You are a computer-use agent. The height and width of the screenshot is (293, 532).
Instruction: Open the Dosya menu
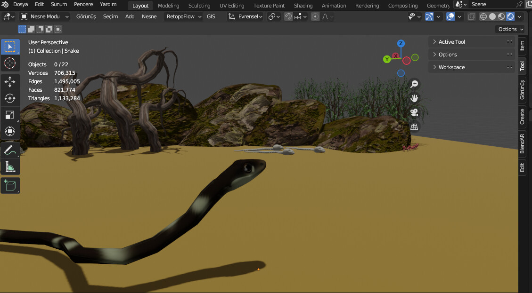(x=20, y=4)
